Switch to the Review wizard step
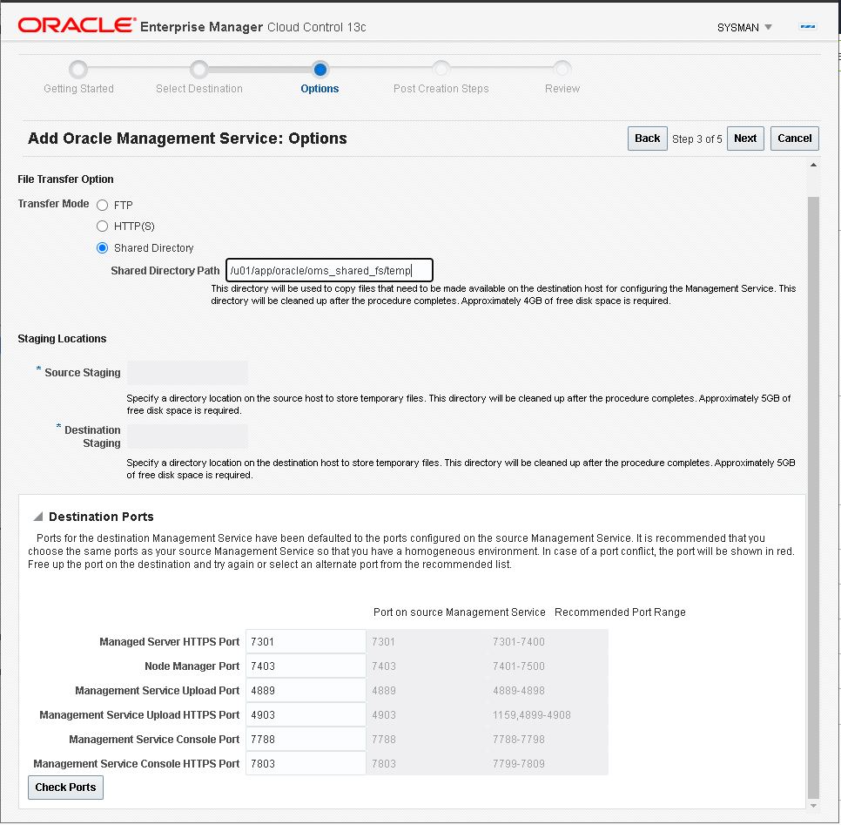This screenshot has width=841, height=825. point(562,70)
